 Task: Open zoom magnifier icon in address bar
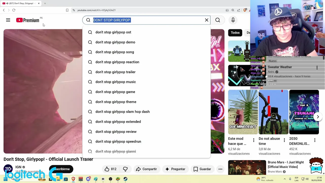[x=233, y=10]
